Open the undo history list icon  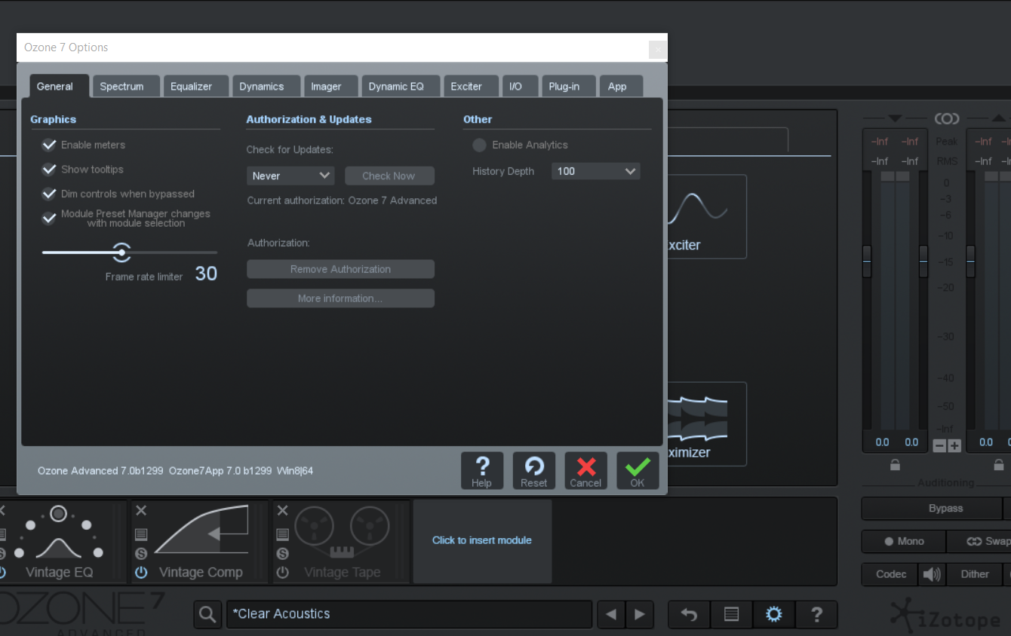[731, 614]
